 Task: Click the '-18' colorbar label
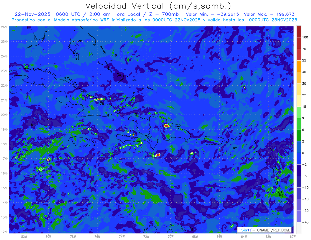(305, 199)
